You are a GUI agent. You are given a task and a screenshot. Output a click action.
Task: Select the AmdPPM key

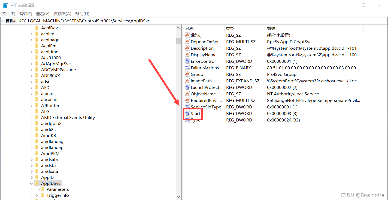[x=50, y=153]
